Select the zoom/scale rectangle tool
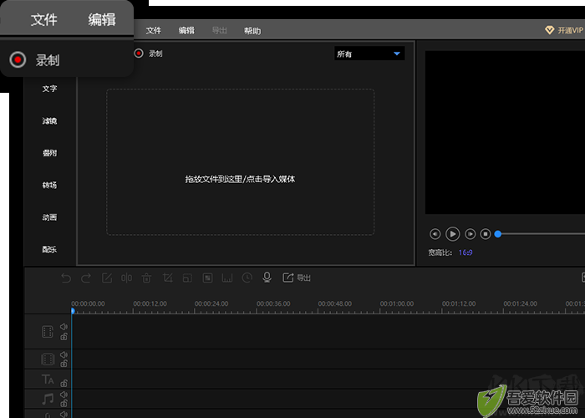 coord(187,278)
